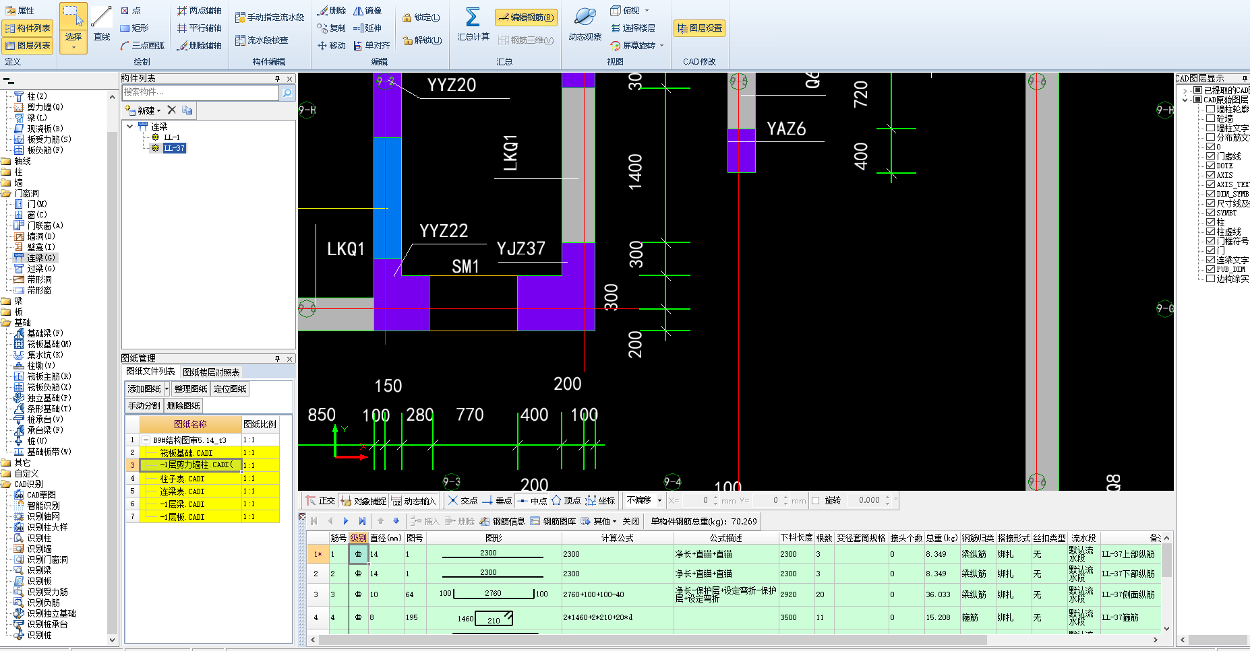Uncheck the DOTE layer checkbox
1250x651 pixels.
[1211, 166]
